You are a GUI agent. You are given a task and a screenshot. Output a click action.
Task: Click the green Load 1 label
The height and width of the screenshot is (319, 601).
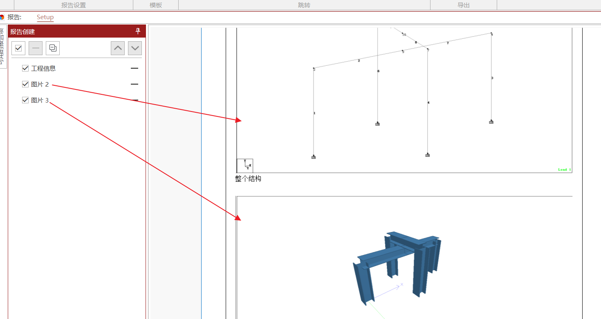(564, 170)
